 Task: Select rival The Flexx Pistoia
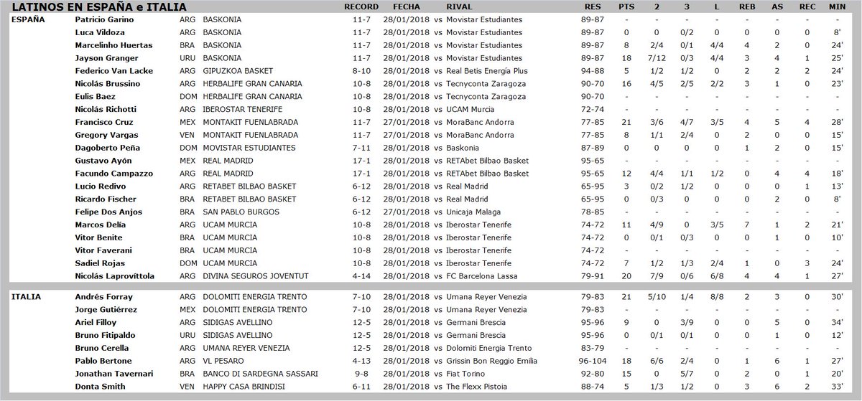[478, 387]
